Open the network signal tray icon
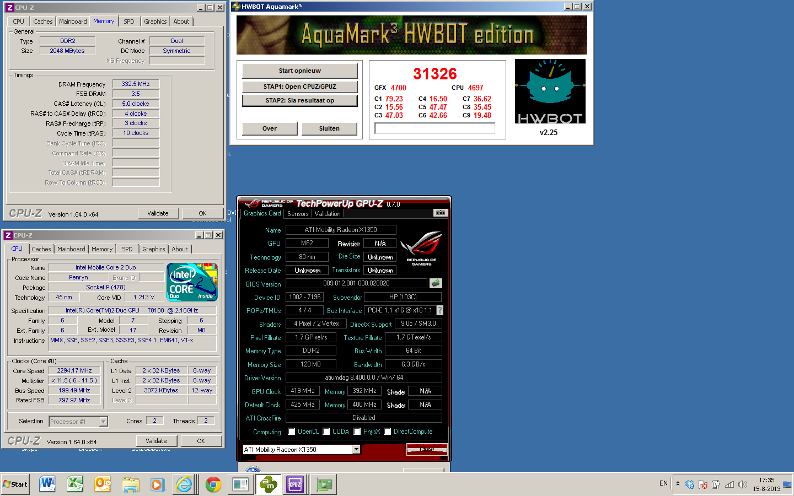This screenshot has width=794, height=496. click(729, 484)
